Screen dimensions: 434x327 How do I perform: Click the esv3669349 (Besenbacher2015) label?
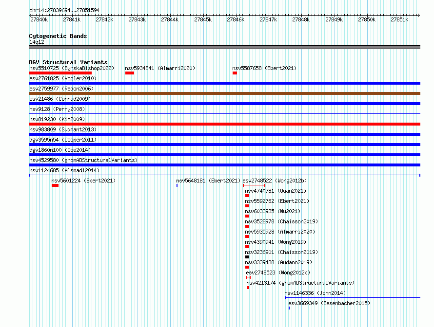pyautogui.click(x=329, y=303)
